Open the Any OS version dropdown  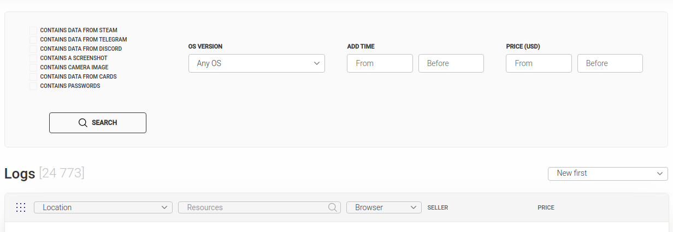tap(256, 63)
